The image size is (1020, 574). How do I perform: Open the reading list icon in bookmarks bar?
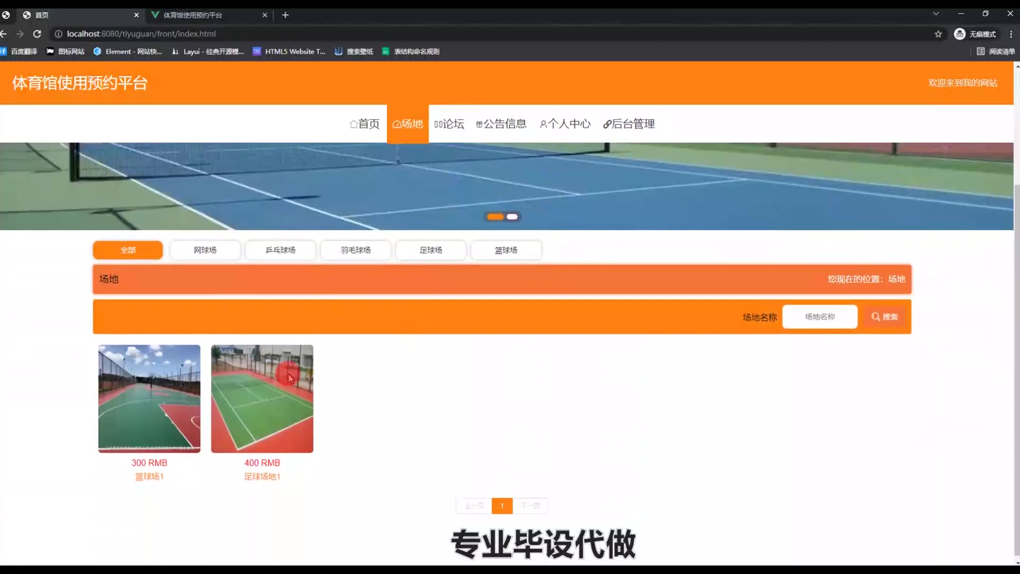981,52
